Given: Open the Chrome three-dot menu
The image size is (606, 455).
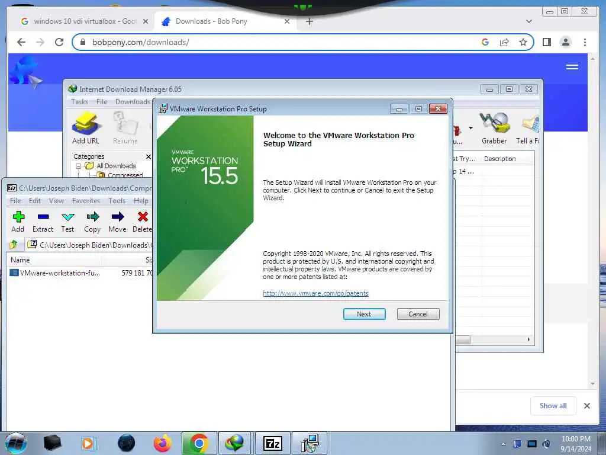Looking at the screenshot, I should coord(585,42).
